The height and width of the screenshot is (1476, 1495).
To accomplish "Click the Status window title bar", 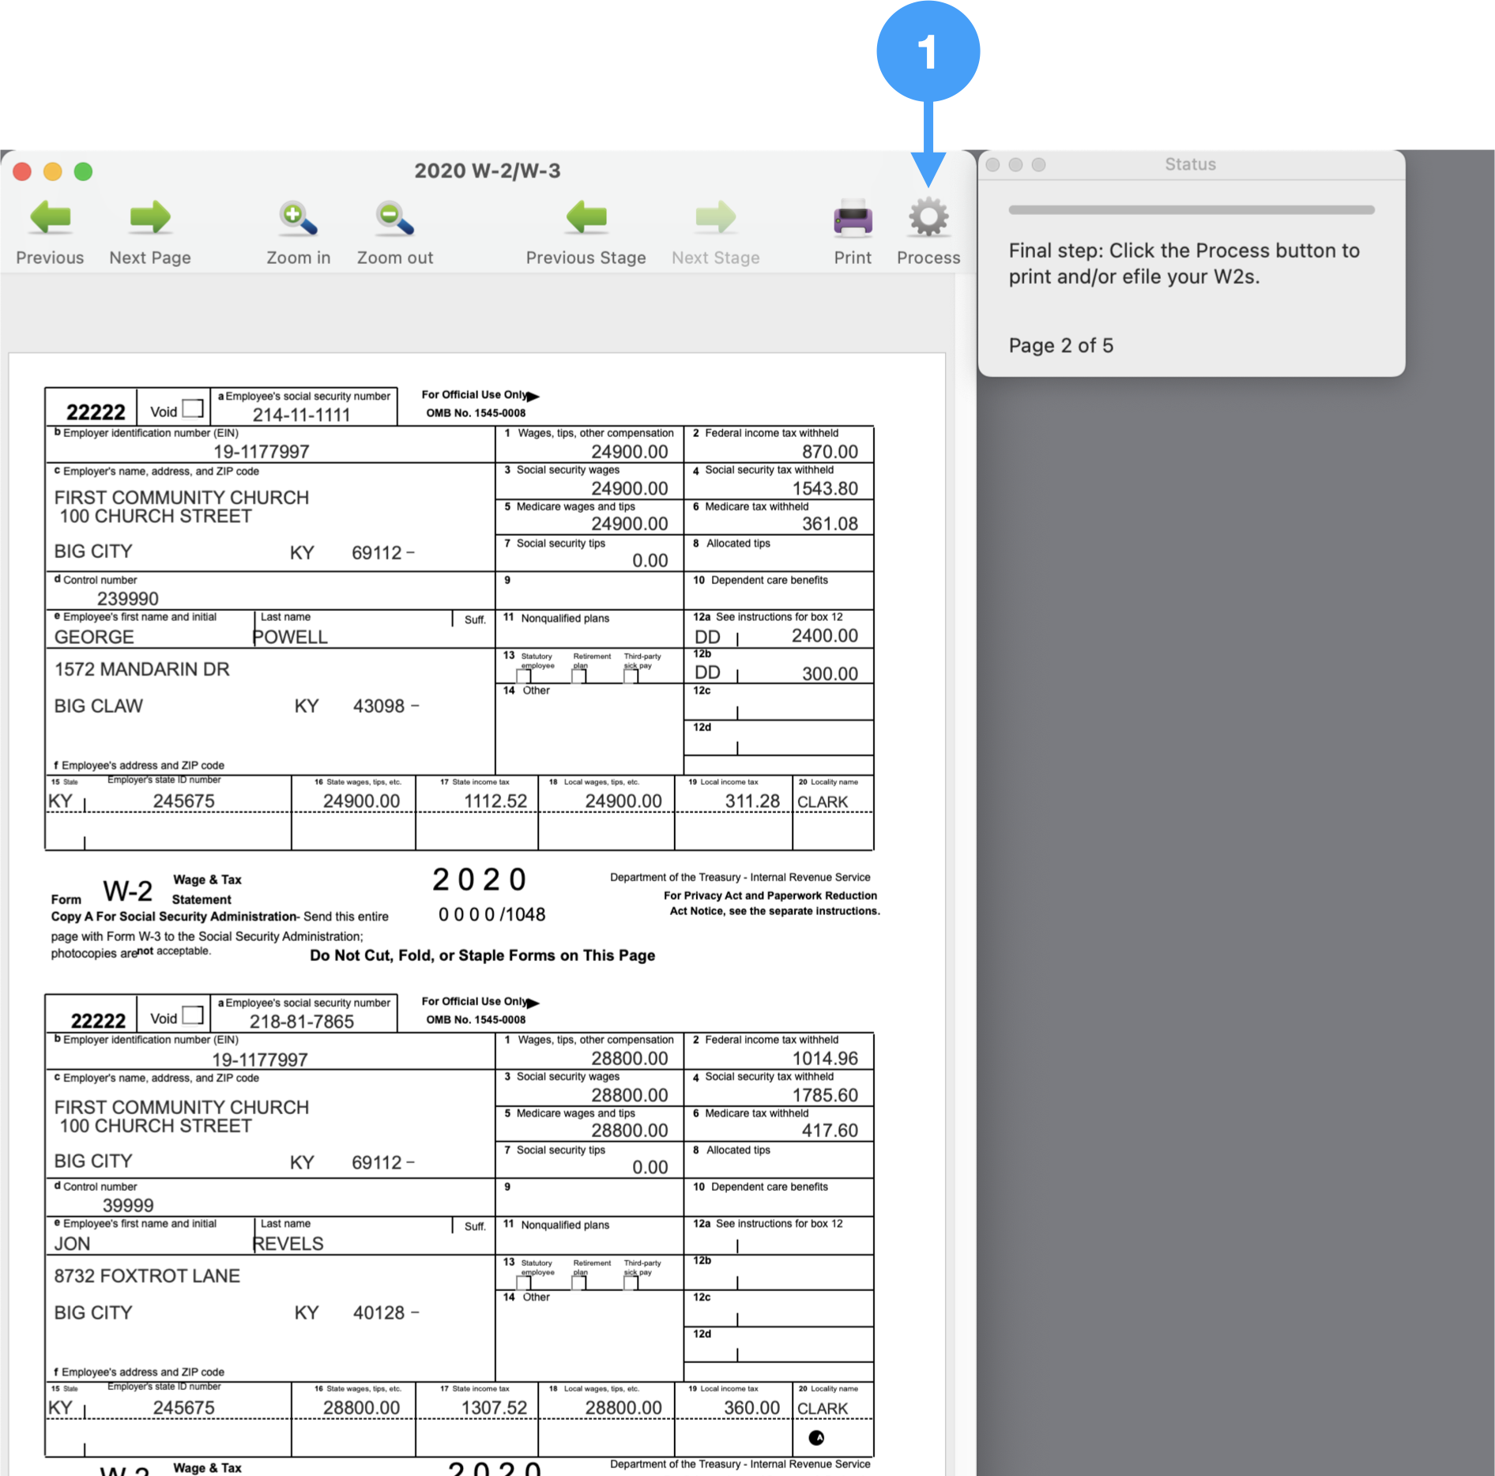I will (x=1190, y=164).
